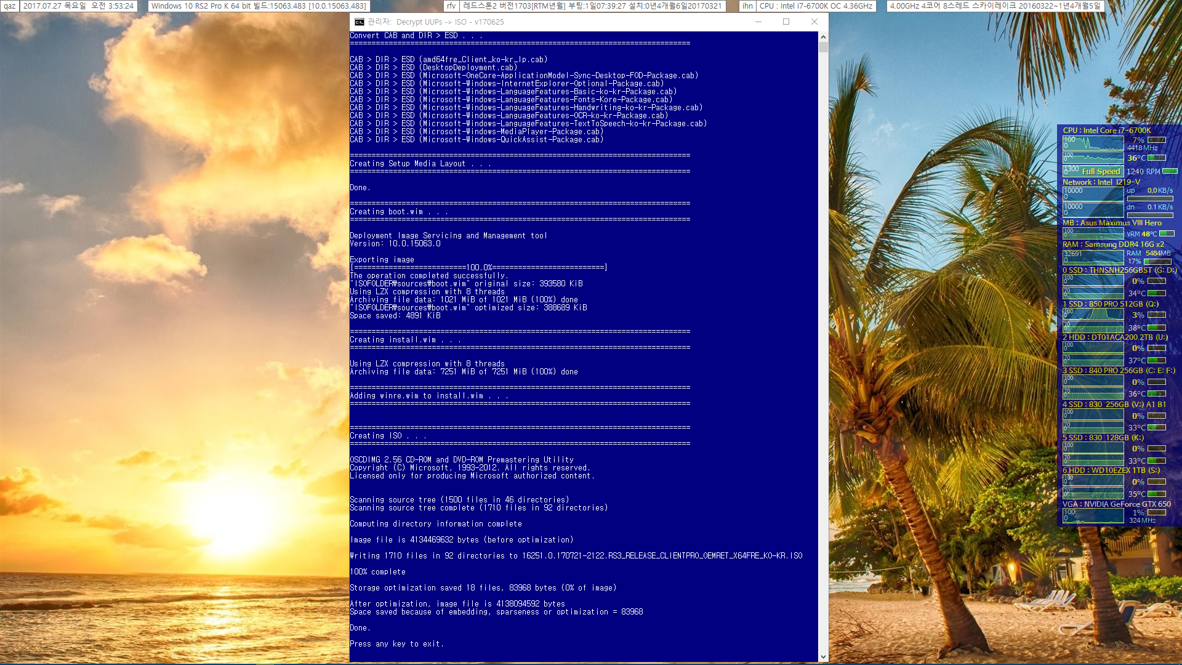Click the DesktopDeployment.cab console line
Viewport: 1182px width, 665px height.
tap(433, 67)
